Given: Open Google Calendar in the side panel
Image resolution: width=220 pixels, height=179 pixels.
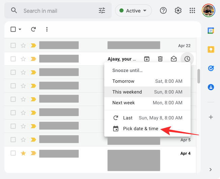Looking at the screenshot, I should (x=211, y=31).
